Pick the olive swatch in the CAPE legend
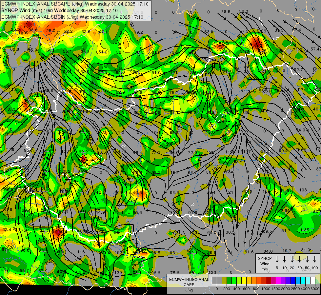 pos(224,280)
